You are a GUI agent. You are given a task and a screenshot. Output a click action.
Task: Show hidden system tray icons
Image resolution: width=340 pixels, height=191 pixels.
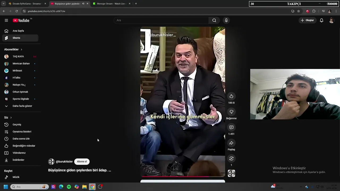[301, 187]
